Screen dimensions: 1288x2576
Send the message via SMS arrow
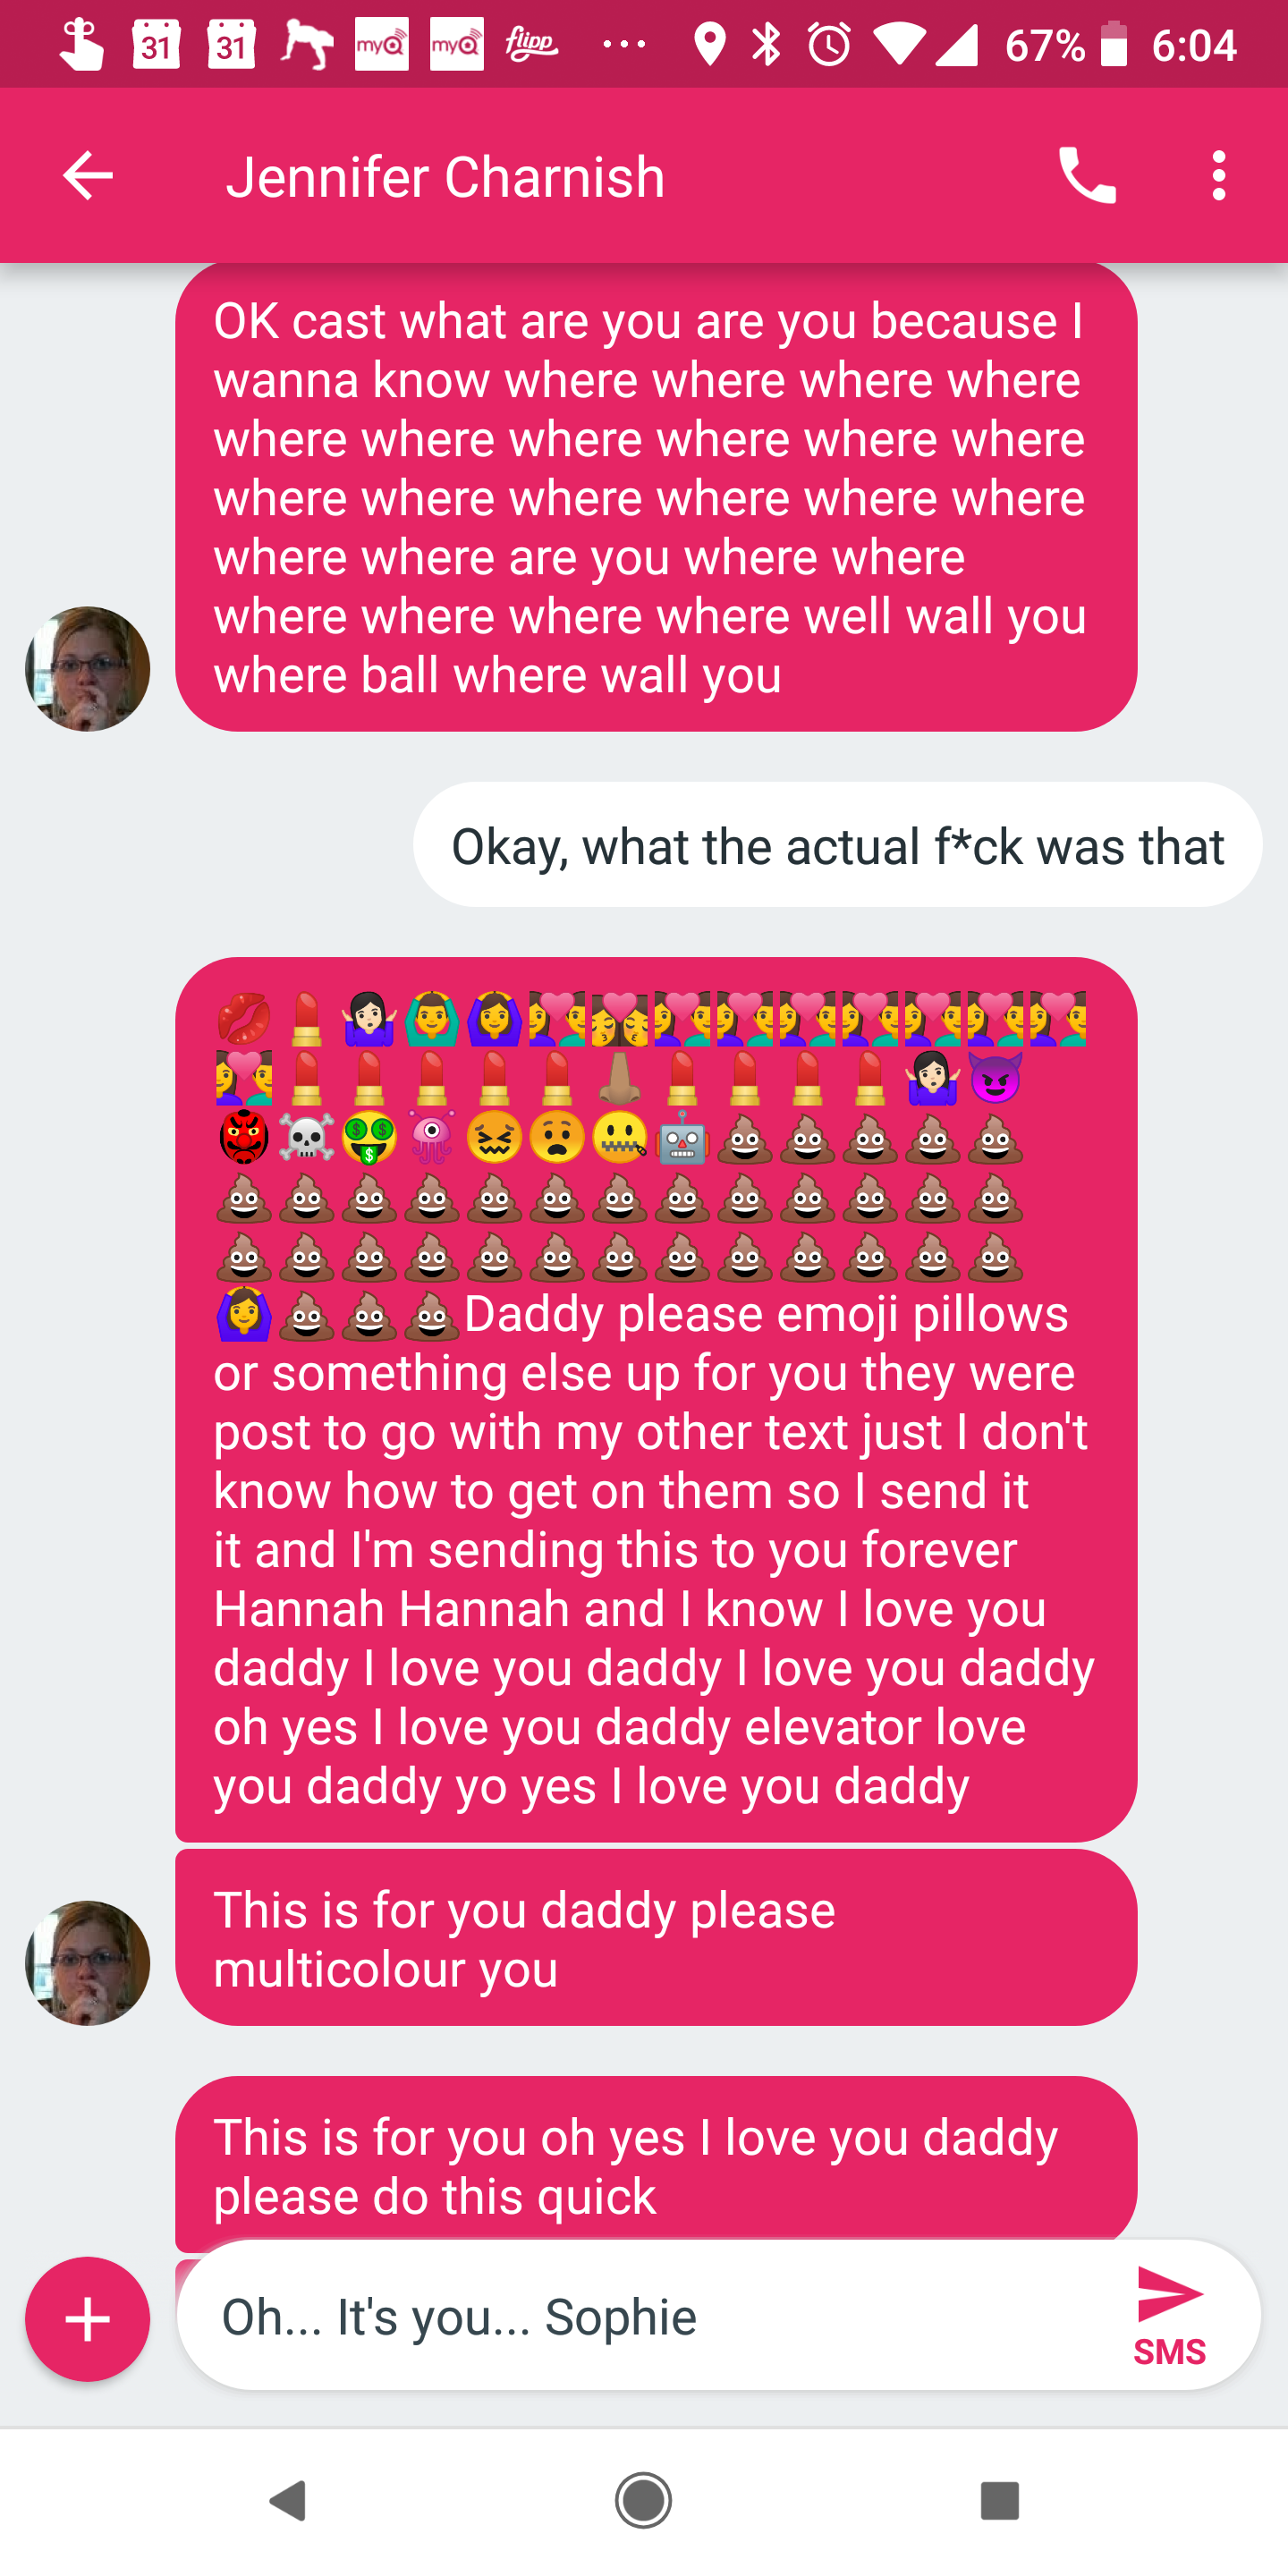pos(1169,2315)
